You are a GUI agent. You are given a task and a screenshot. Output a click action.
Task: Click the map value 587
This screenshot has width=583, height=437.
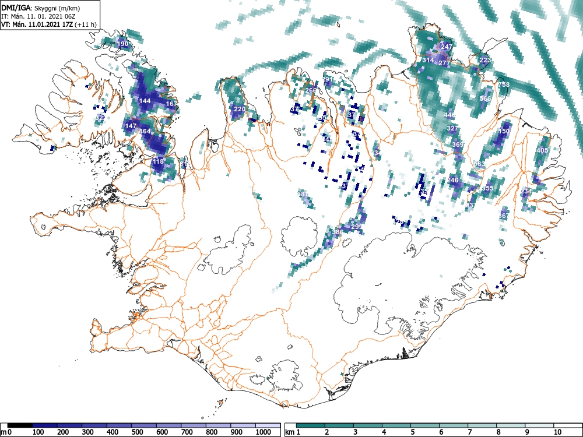303,194
